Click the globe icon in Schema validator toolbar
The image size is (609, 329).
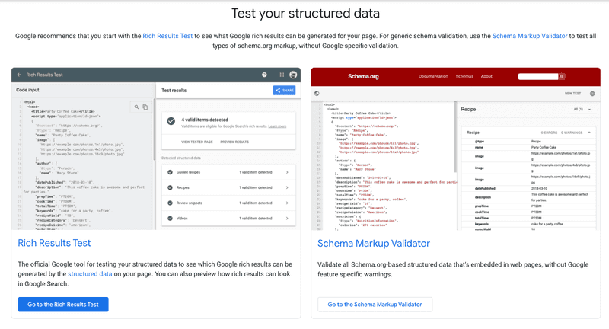[317, 93]
